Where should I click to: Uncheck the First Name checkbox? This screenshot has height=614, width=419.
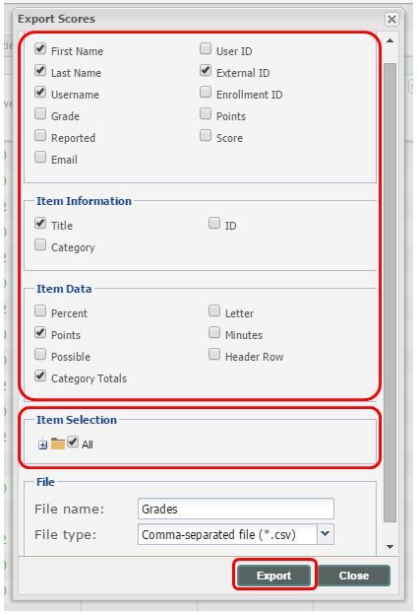[x=40, y=49]
